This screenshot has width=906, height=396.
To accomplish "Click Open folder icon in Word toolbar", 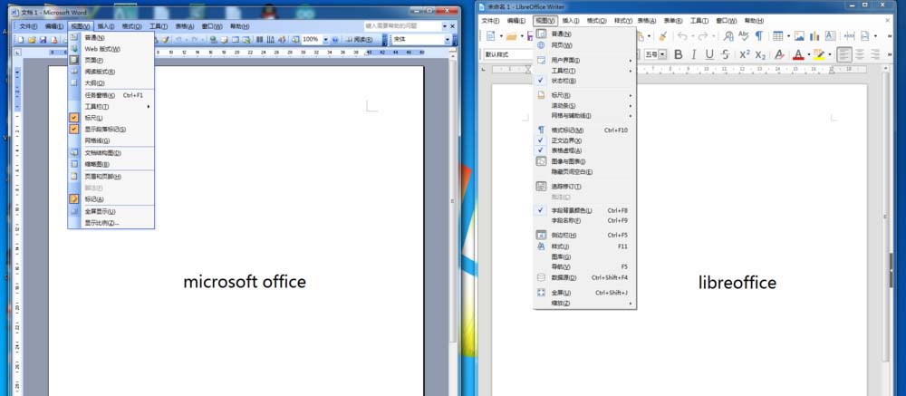I will pos(32,40).
